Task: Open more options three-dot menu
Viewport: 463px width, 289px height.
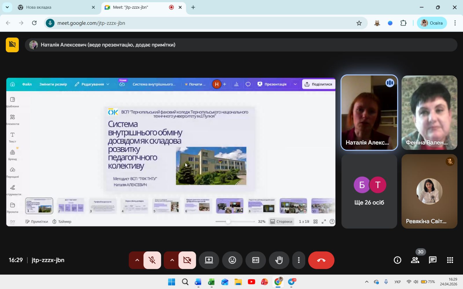Action: click(299, 260)
